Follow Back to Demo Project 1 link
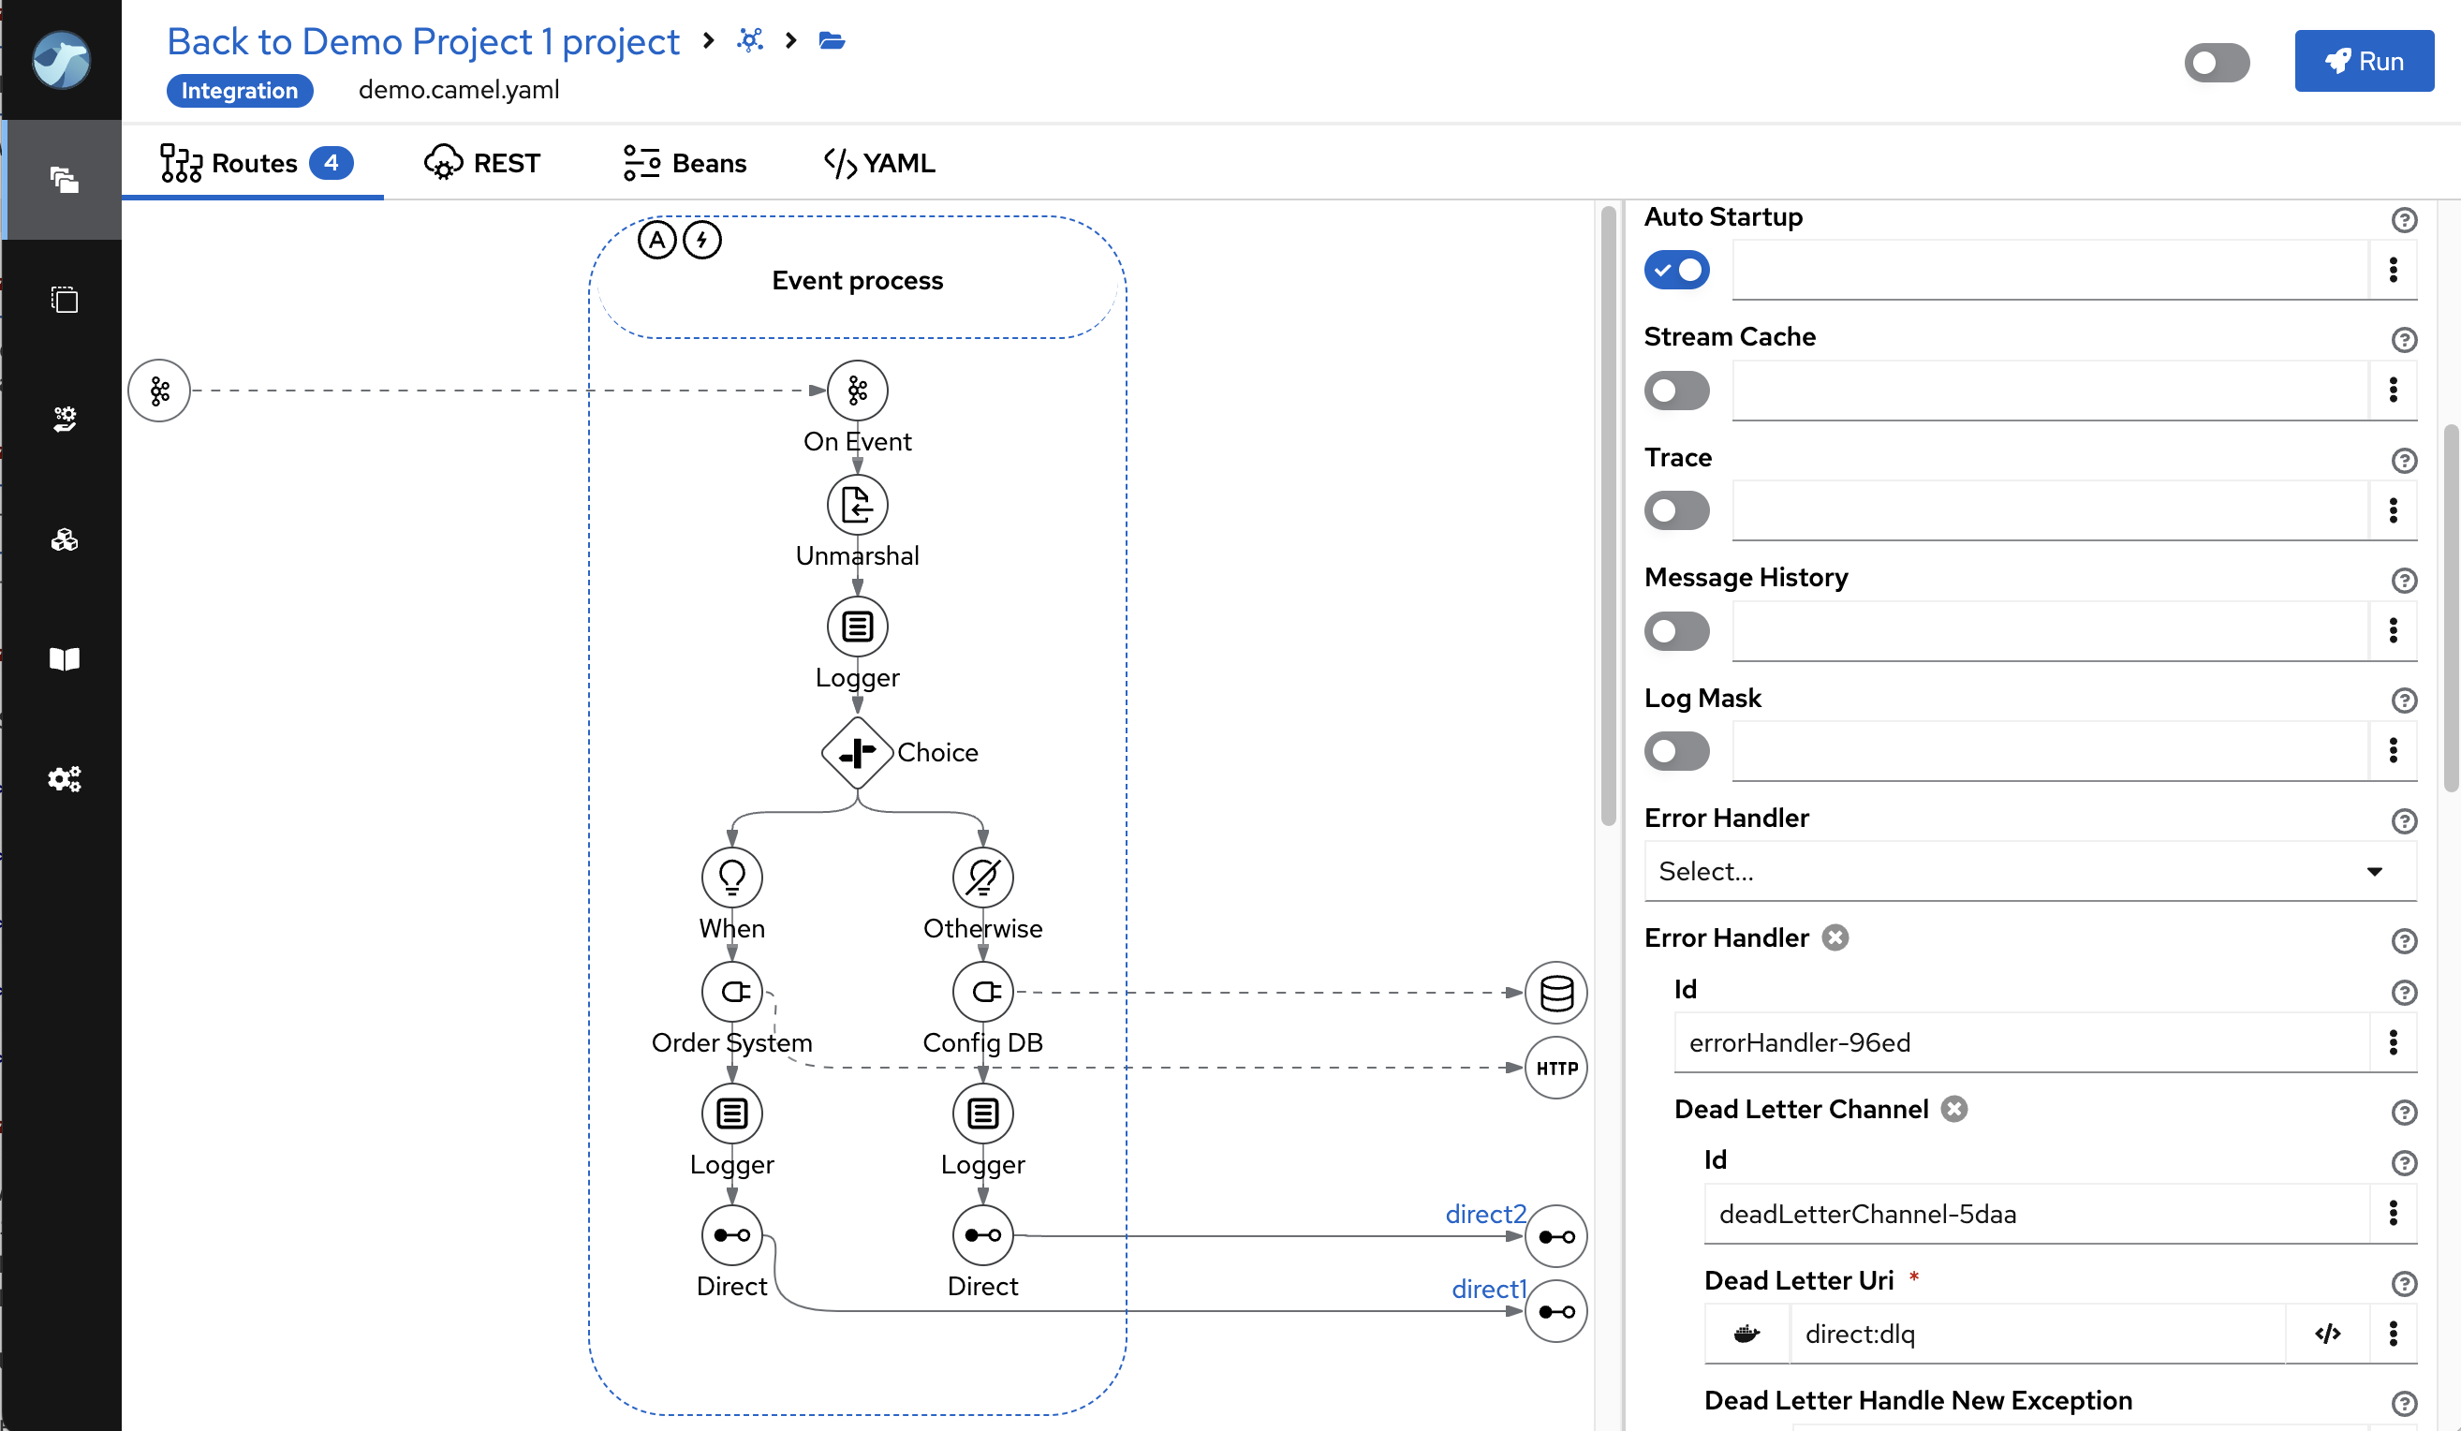Image resolution: width=2461 pixels, height=1431 pixels. coord(423,41)
